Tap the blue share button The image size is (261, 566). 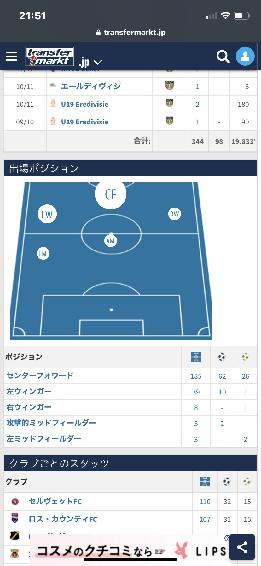(242, 547)
